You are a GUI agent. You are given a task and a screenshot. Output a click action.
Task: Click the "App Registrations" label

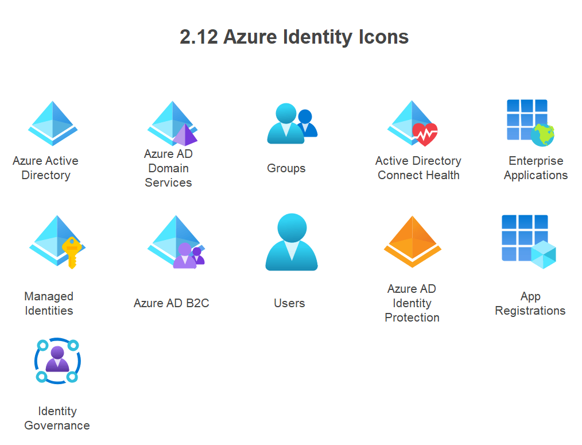[x=530, y=303]
